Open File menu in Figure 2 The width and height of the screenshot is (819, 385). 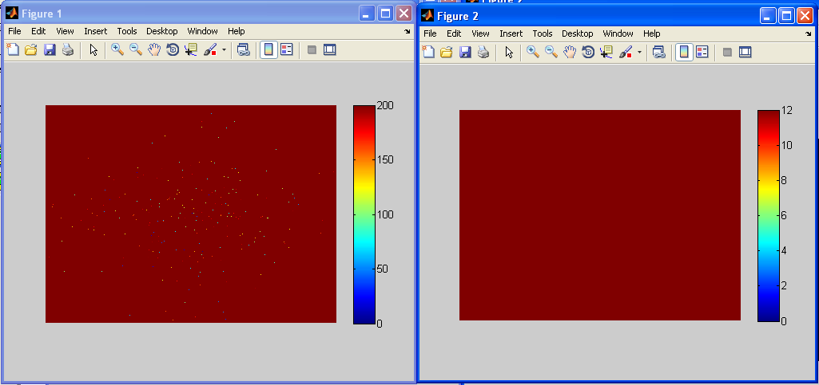(430, 33)
